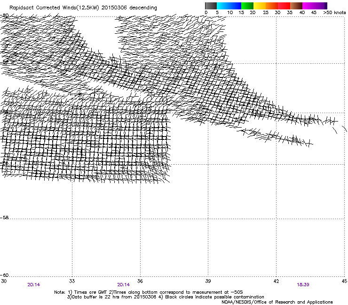Viewport: 348px width, 305px height.
Task: Click the '33' longitude axis label
Action: (72, 281)
